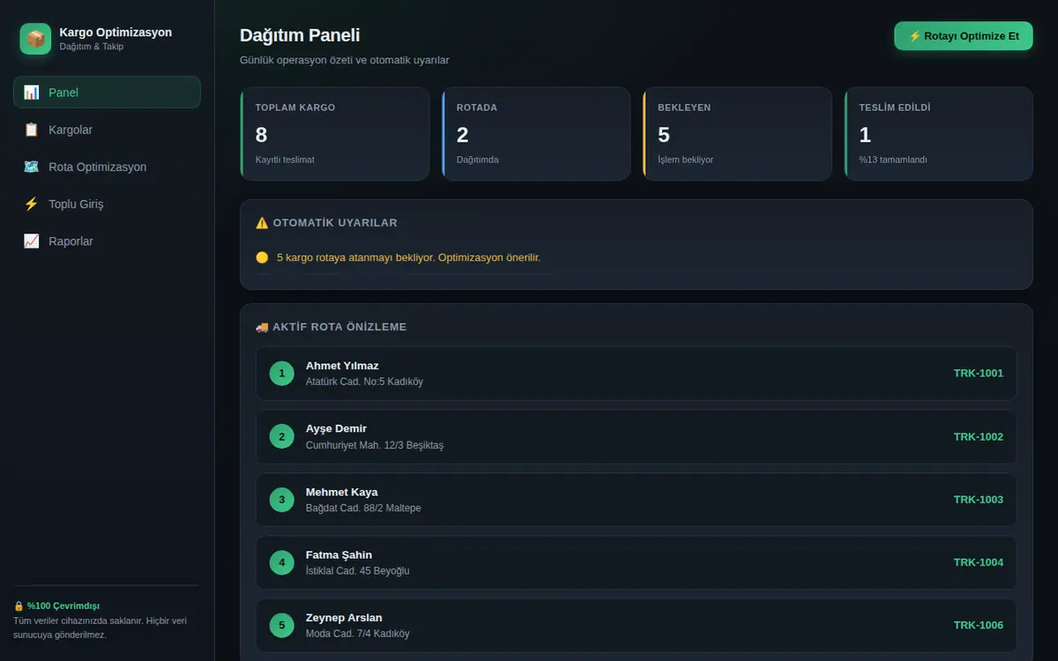
Task: Select the Mehmet Kaya recipient name
Action: [341, 493]
